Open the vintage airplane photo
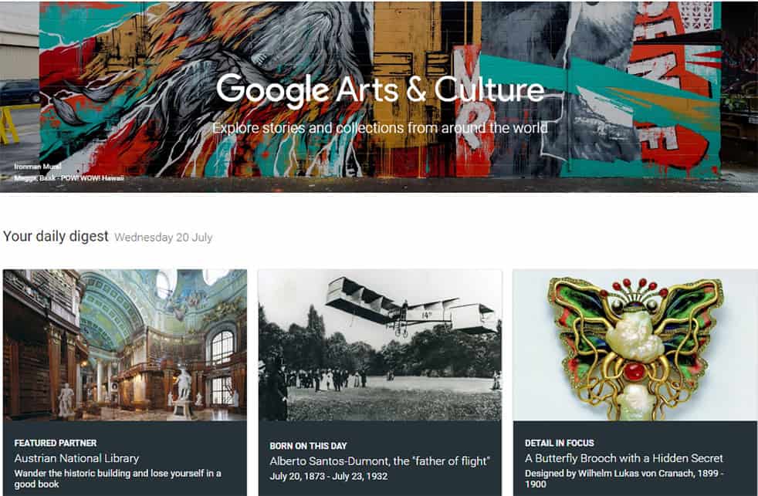 coord(379,344)
